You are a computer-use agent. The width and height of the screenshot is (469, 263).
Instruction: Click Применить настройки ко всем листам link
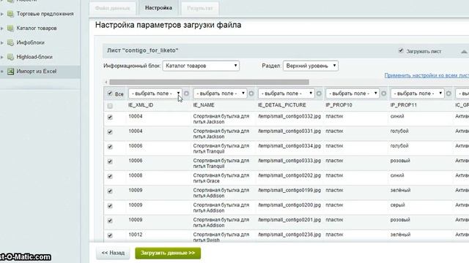coord(426,75)
